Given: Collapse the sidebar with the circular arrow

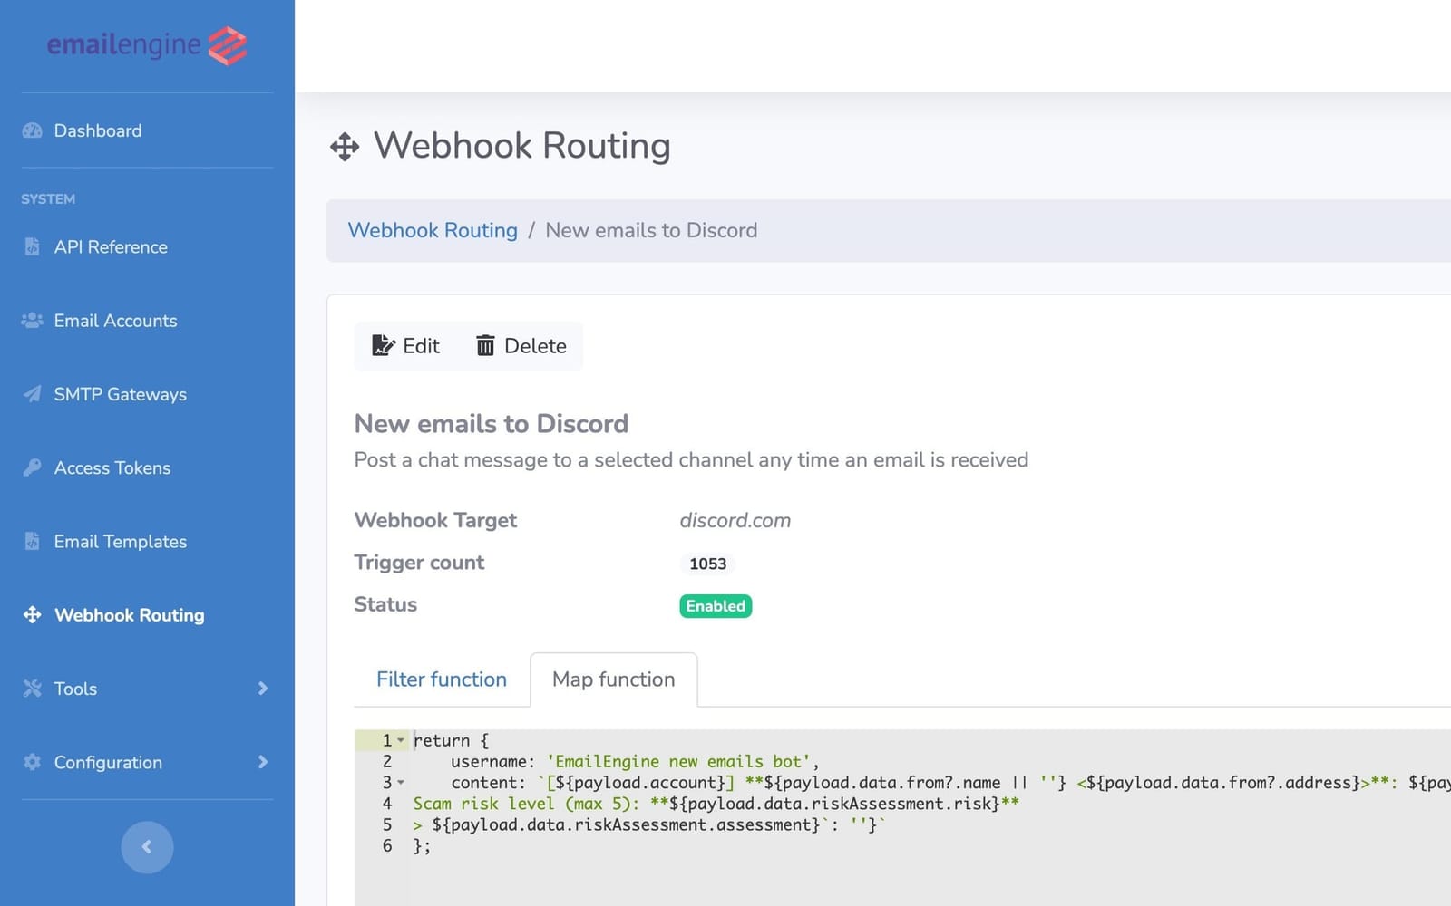Looking at the screenshot, I should [x=147, y=847].
